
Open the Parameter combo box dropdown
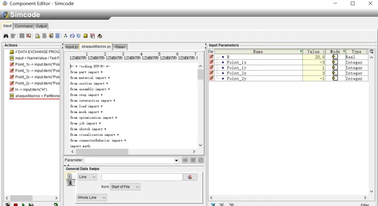pyautogui.click(x=176, y=160)
